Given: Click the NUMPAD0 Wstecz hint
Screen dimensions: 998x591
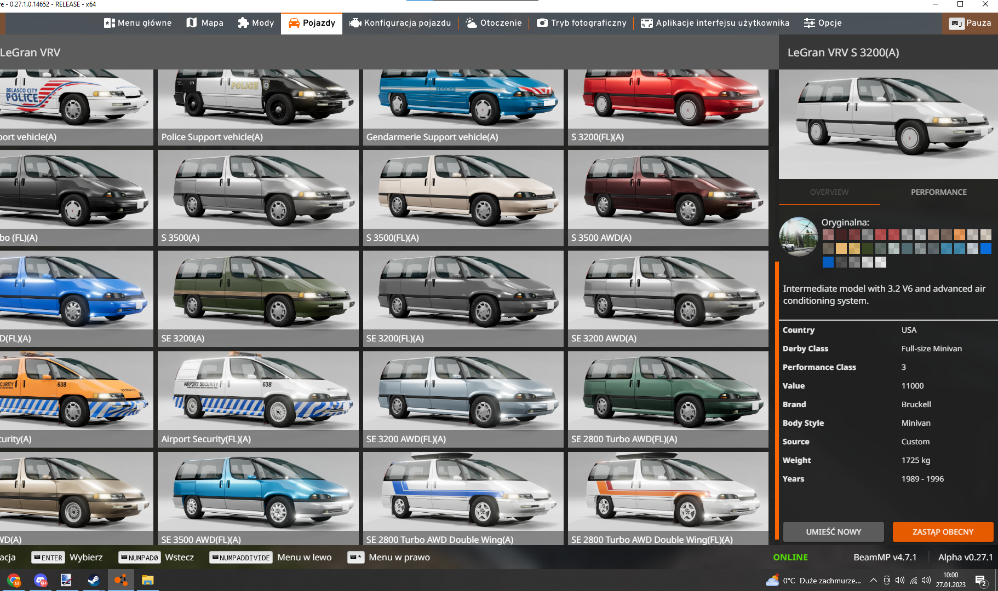Looking at the screenshot, I should click(156, 557).
